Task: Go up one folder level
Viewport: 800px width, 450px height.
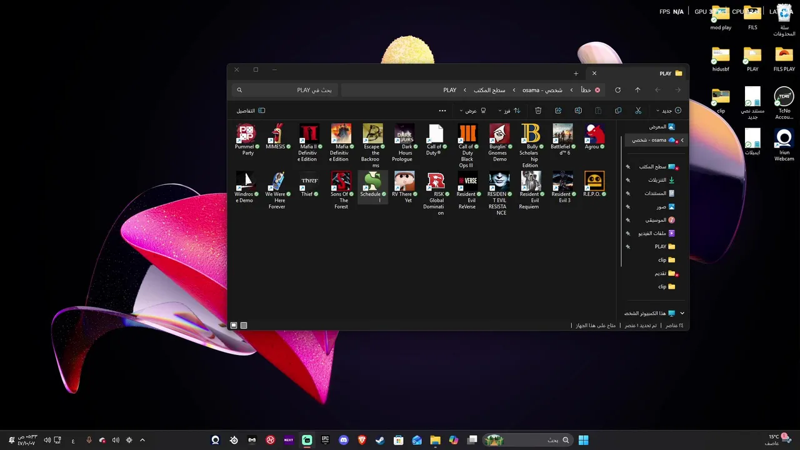Action: pos(637,90)
